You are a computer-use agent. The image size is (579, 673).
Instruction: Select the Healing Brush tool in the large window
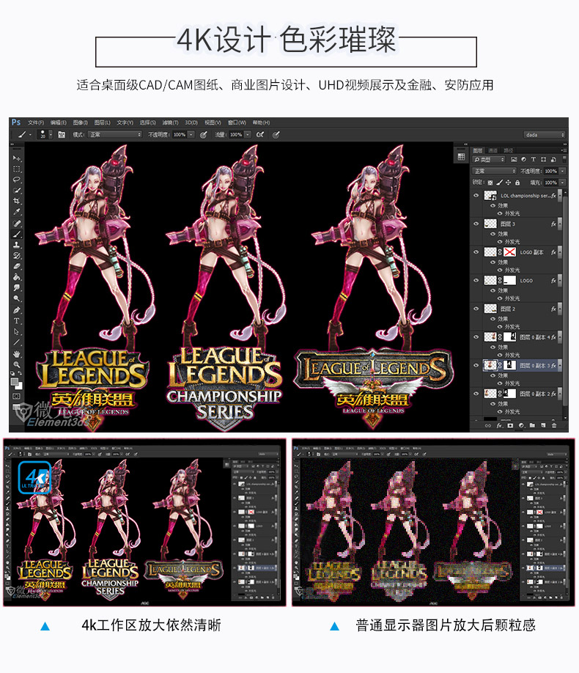click(x=17, y=223)
